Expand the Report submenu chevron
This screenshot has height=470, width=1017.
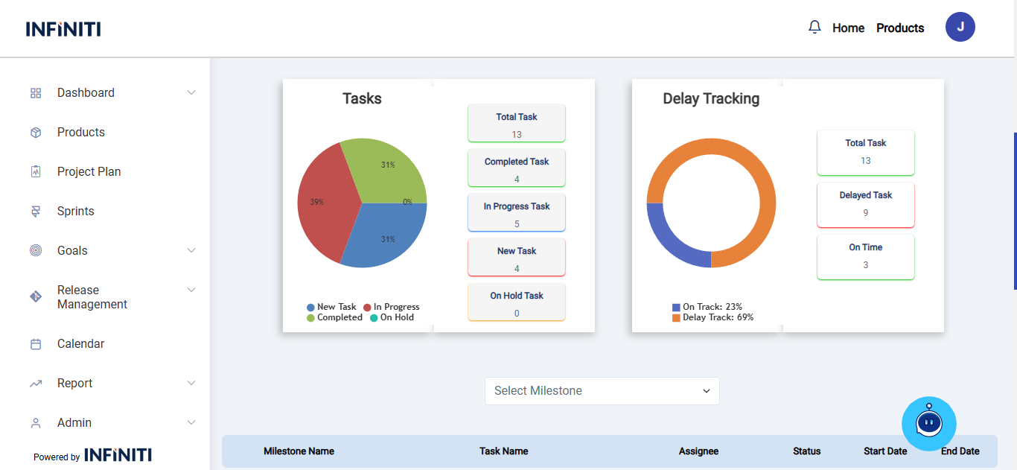(191, 384)
